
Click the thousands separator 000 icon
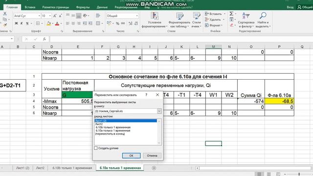pos(123,23)
